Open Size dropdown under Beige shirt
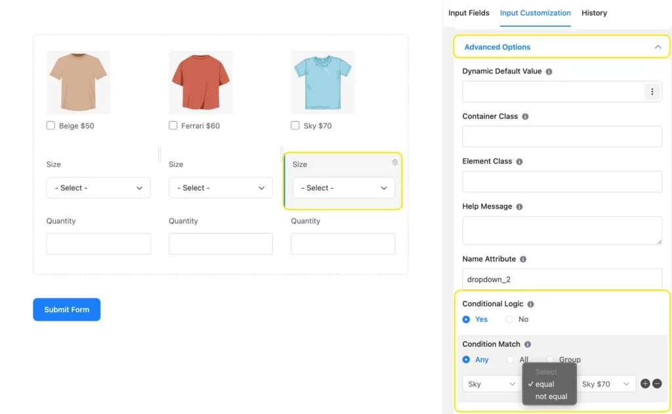The width and height of the screenshot is (672, 414). tap(98, 188)
